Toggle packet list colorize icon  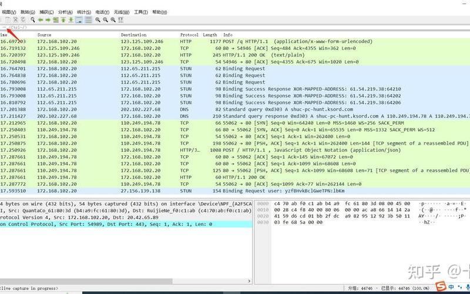point(88,20)
